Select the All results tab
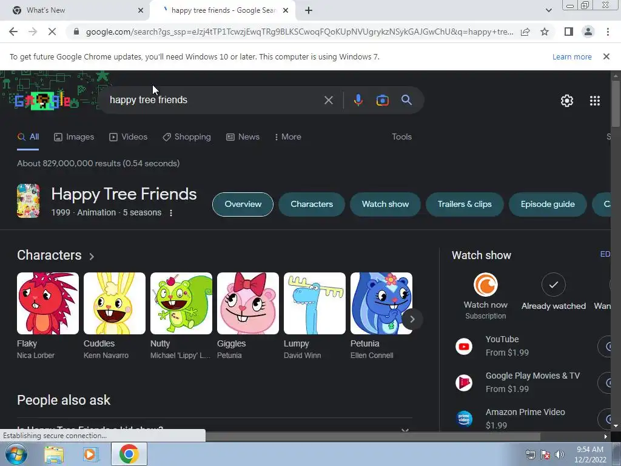 (28, 137)
